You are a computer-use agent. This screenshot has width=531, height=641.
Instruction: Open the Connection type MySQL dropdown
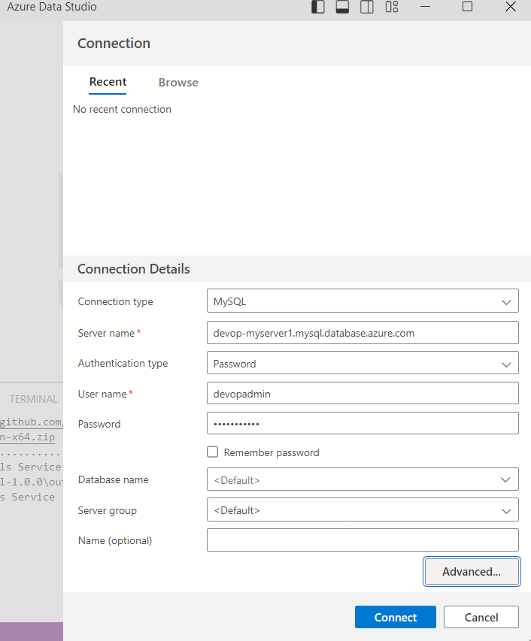point(363,301)
